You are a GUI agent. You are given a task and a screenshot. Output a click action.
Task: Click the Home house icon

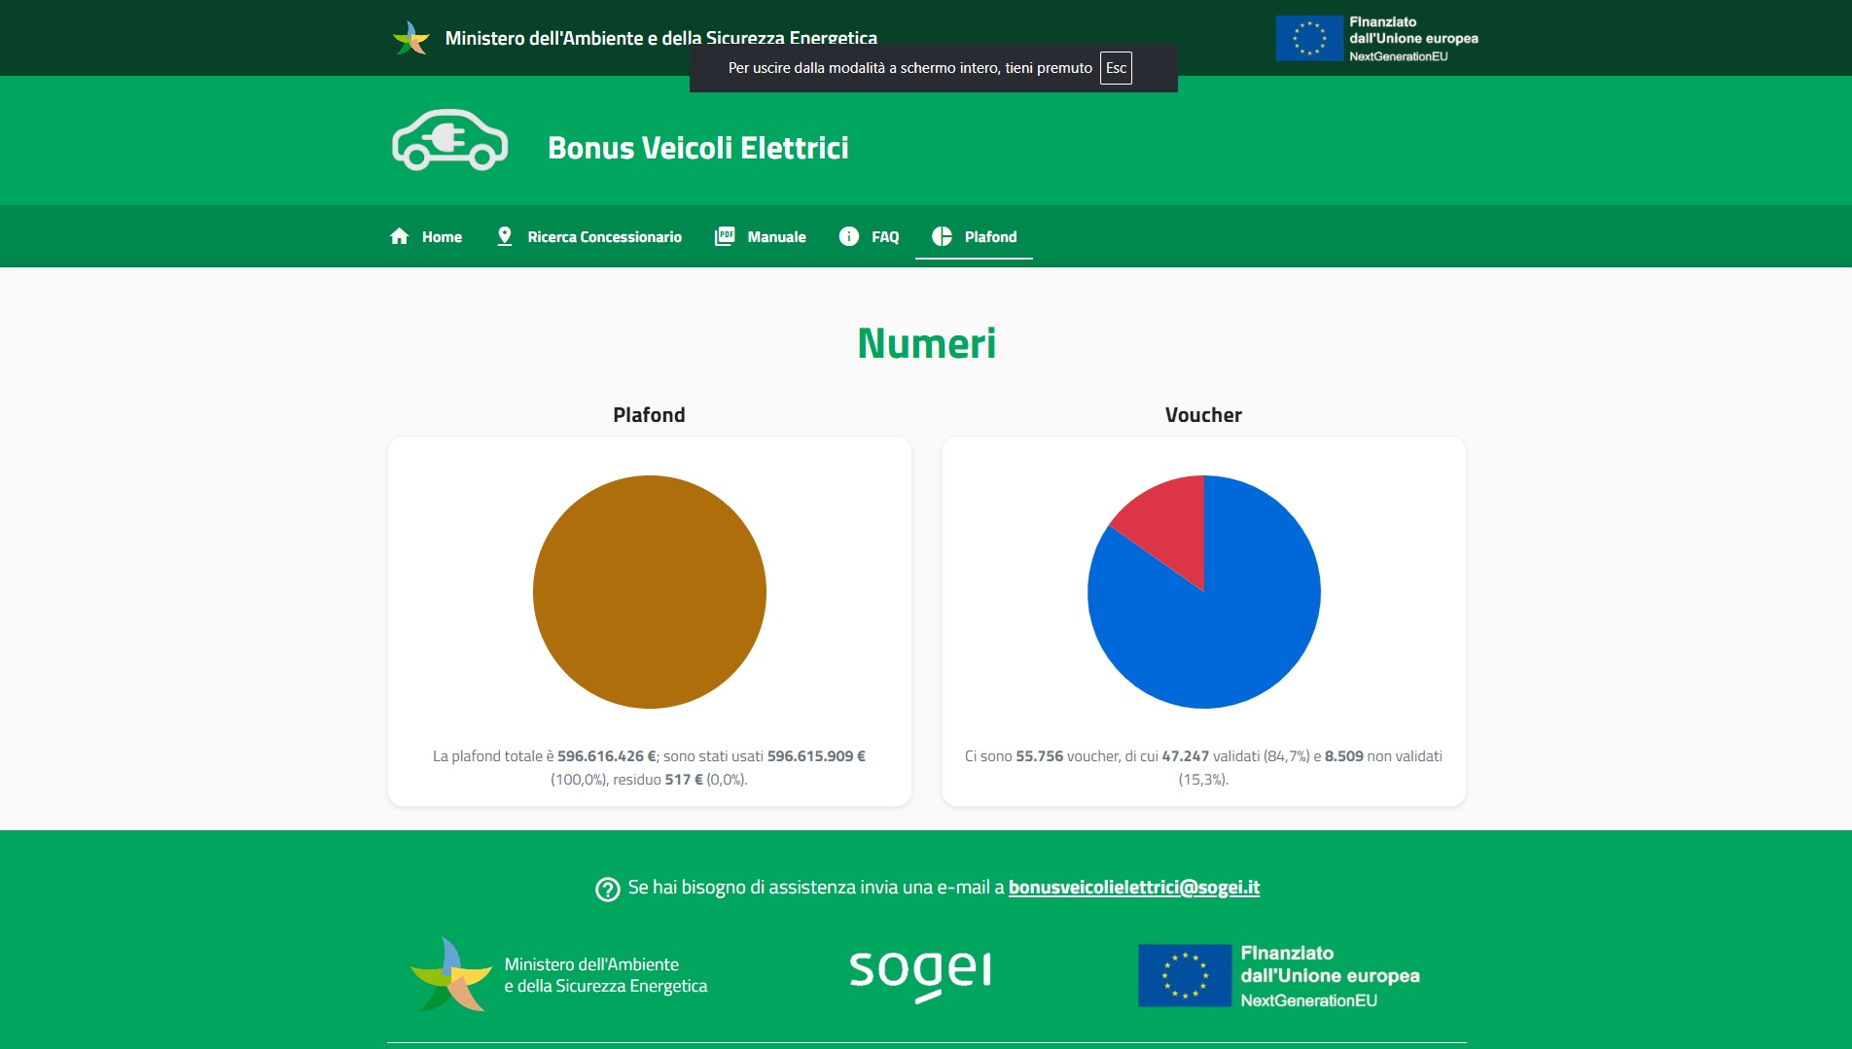coord(399,236)
